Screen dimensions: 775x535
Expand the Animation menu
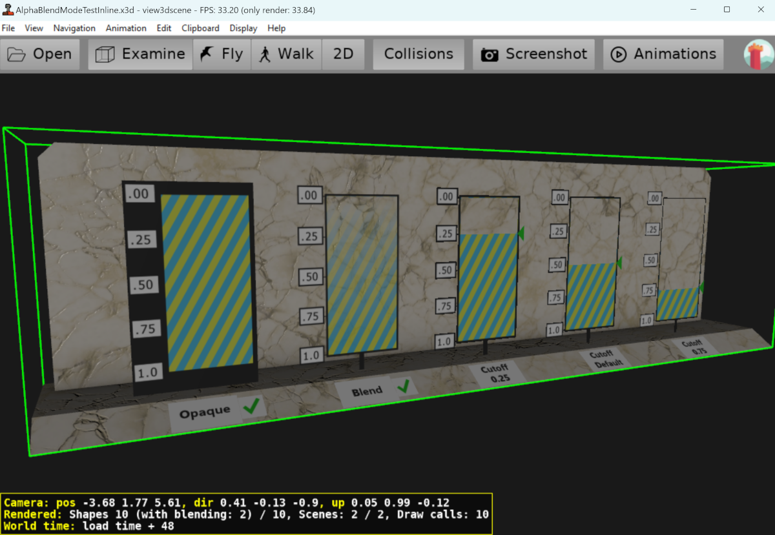click(x=126, y=28)
